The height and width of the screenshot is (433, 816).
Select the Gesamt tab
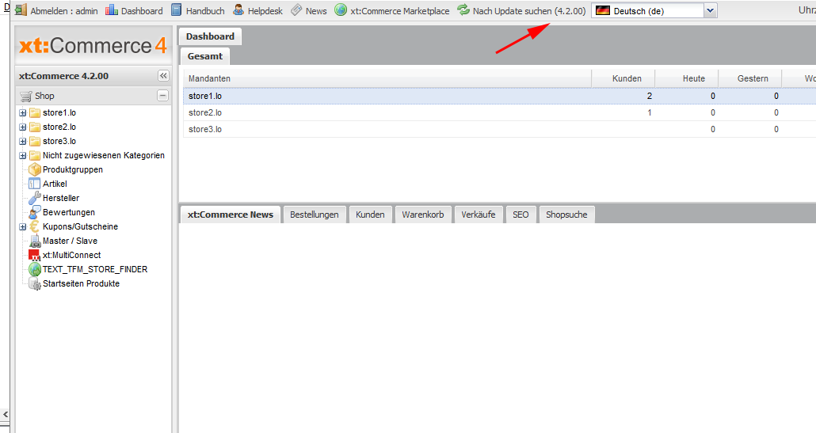tap(205, 56)
